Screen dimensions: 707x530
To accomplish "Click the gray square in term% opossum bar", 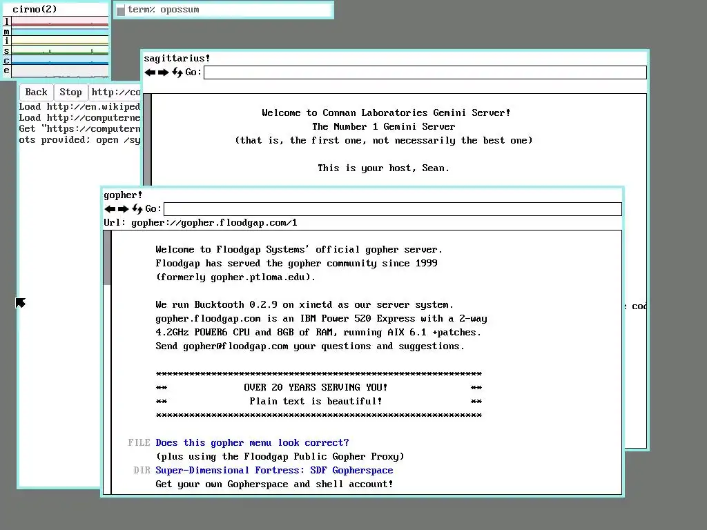I will click(x=120, y=10).
